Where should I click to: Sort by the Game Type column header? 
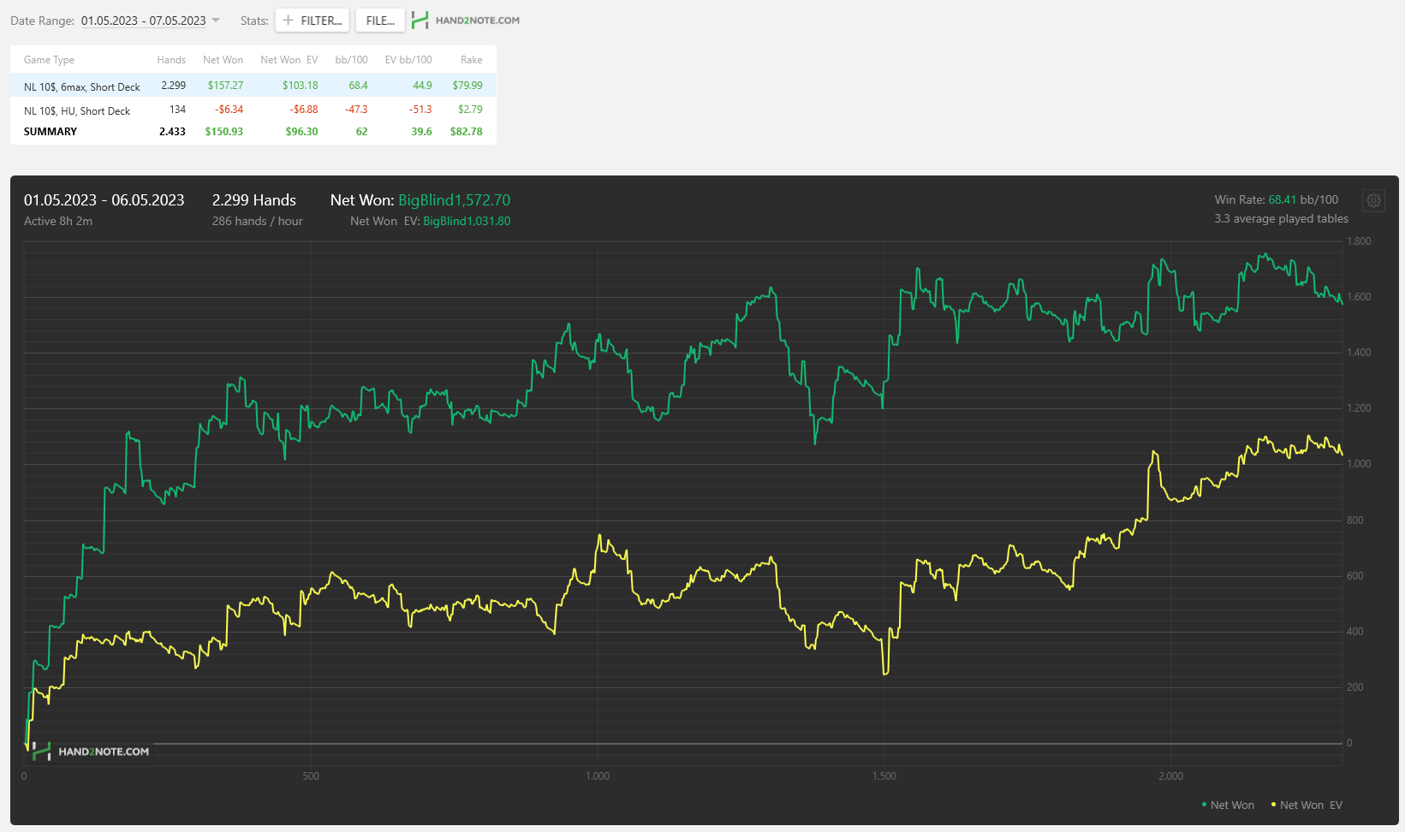click(x=49, y=60)
